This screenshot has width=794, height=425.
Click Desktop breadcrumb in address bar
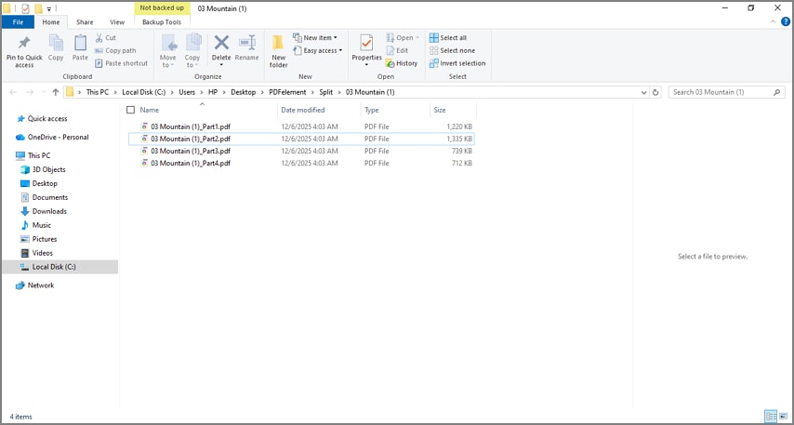tap(244, 92)
